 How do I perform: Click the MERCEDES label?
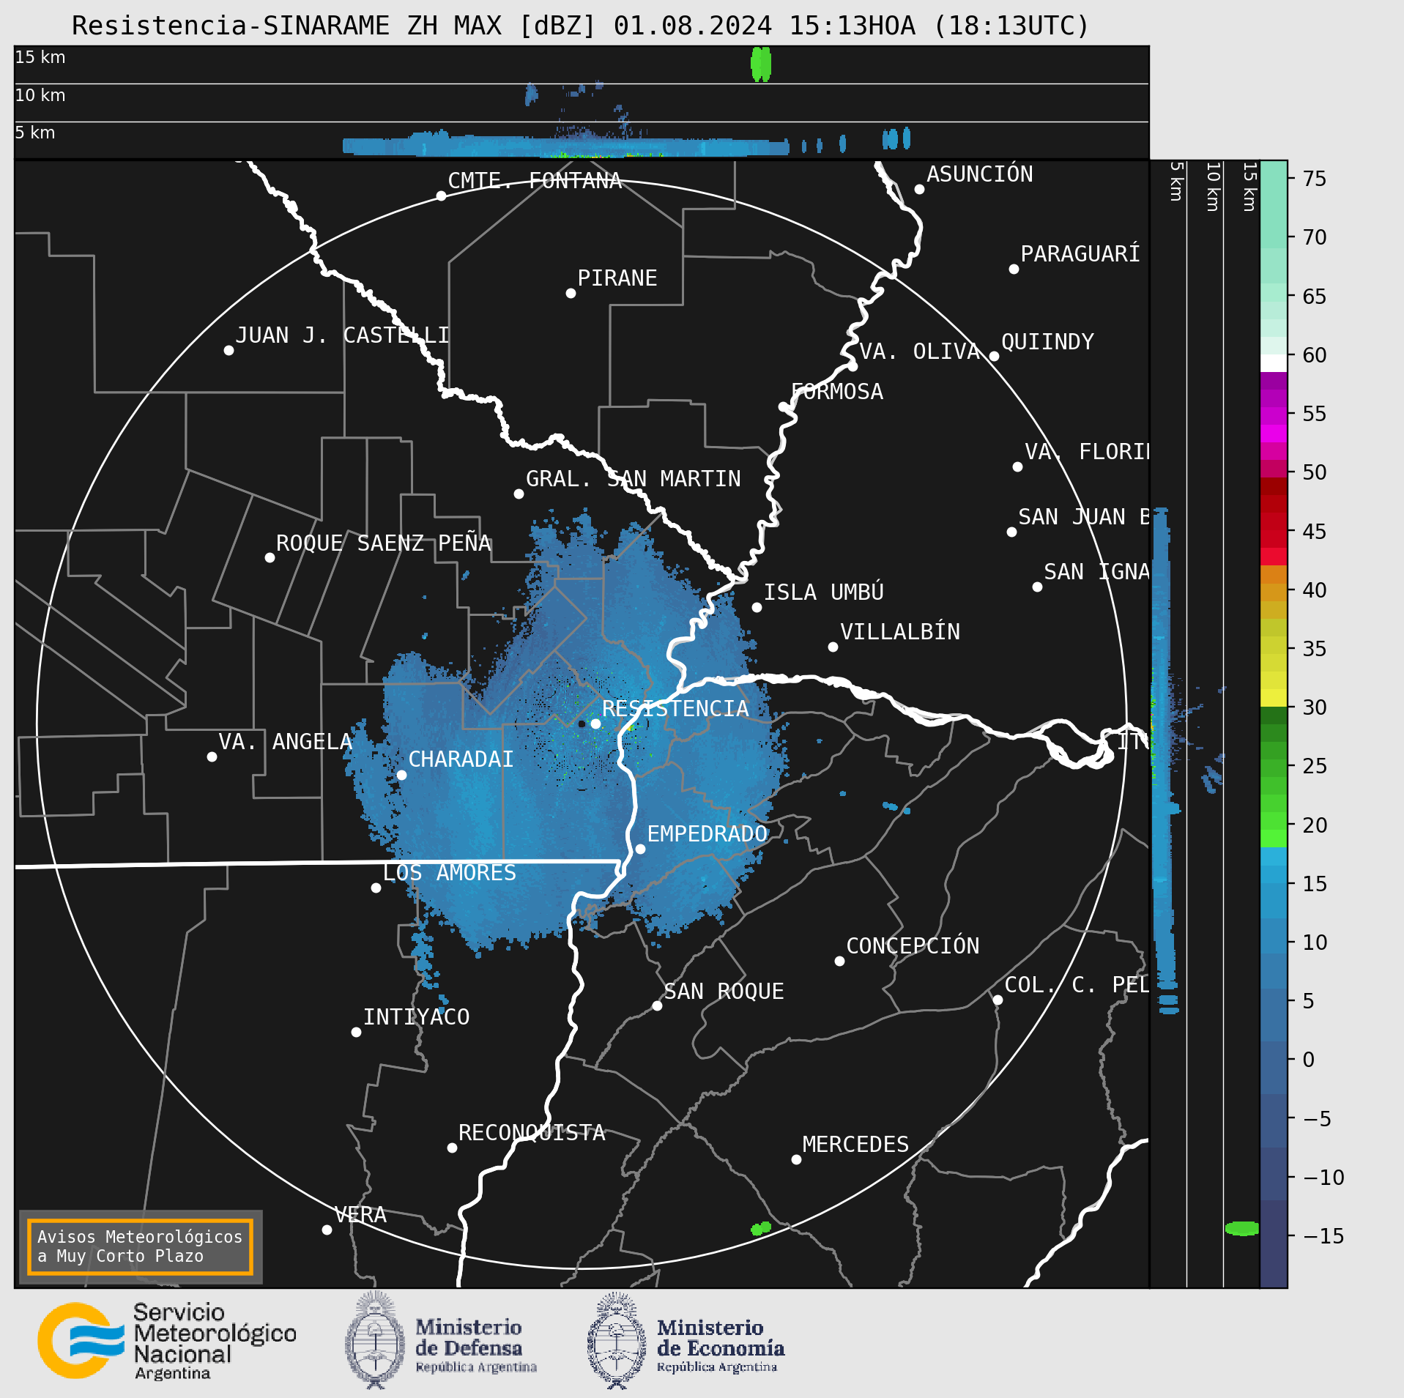click(x=855, y=1145)
